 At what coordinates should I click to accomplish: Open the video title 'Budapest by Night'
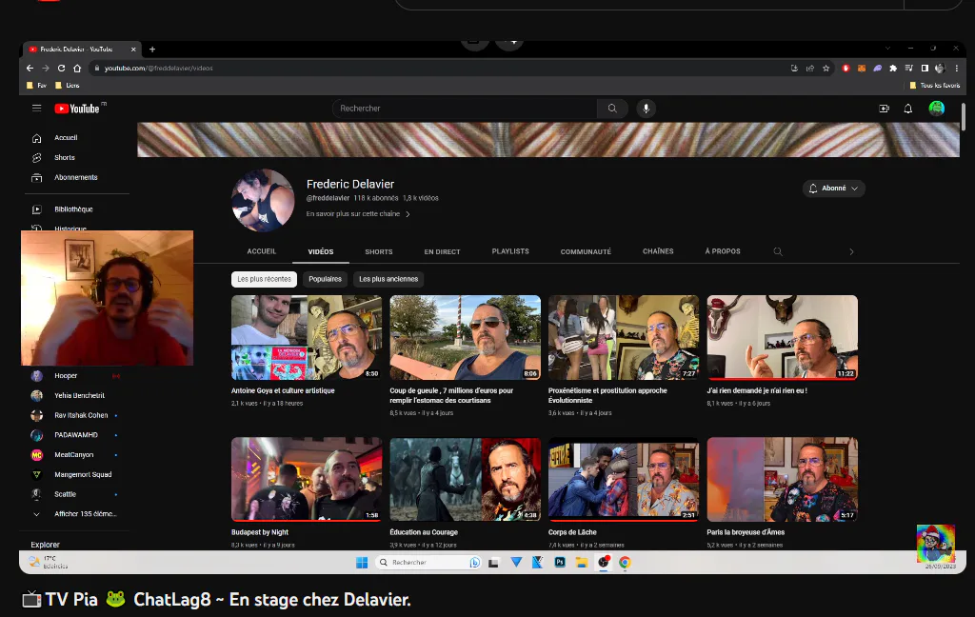pyautogui.click(x=260, y=532)
